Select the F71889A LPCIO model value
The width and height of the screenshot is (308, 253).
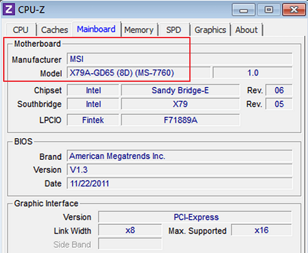pos(181,120)
